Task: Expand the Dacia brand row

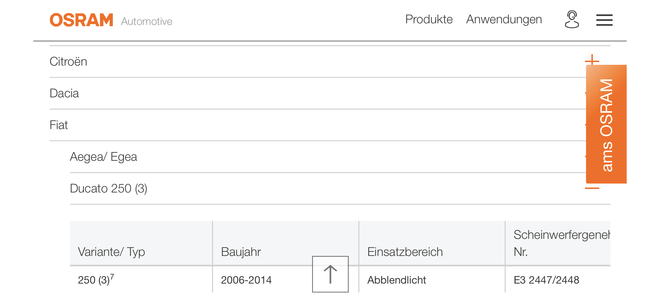Action: pos(318,93)
